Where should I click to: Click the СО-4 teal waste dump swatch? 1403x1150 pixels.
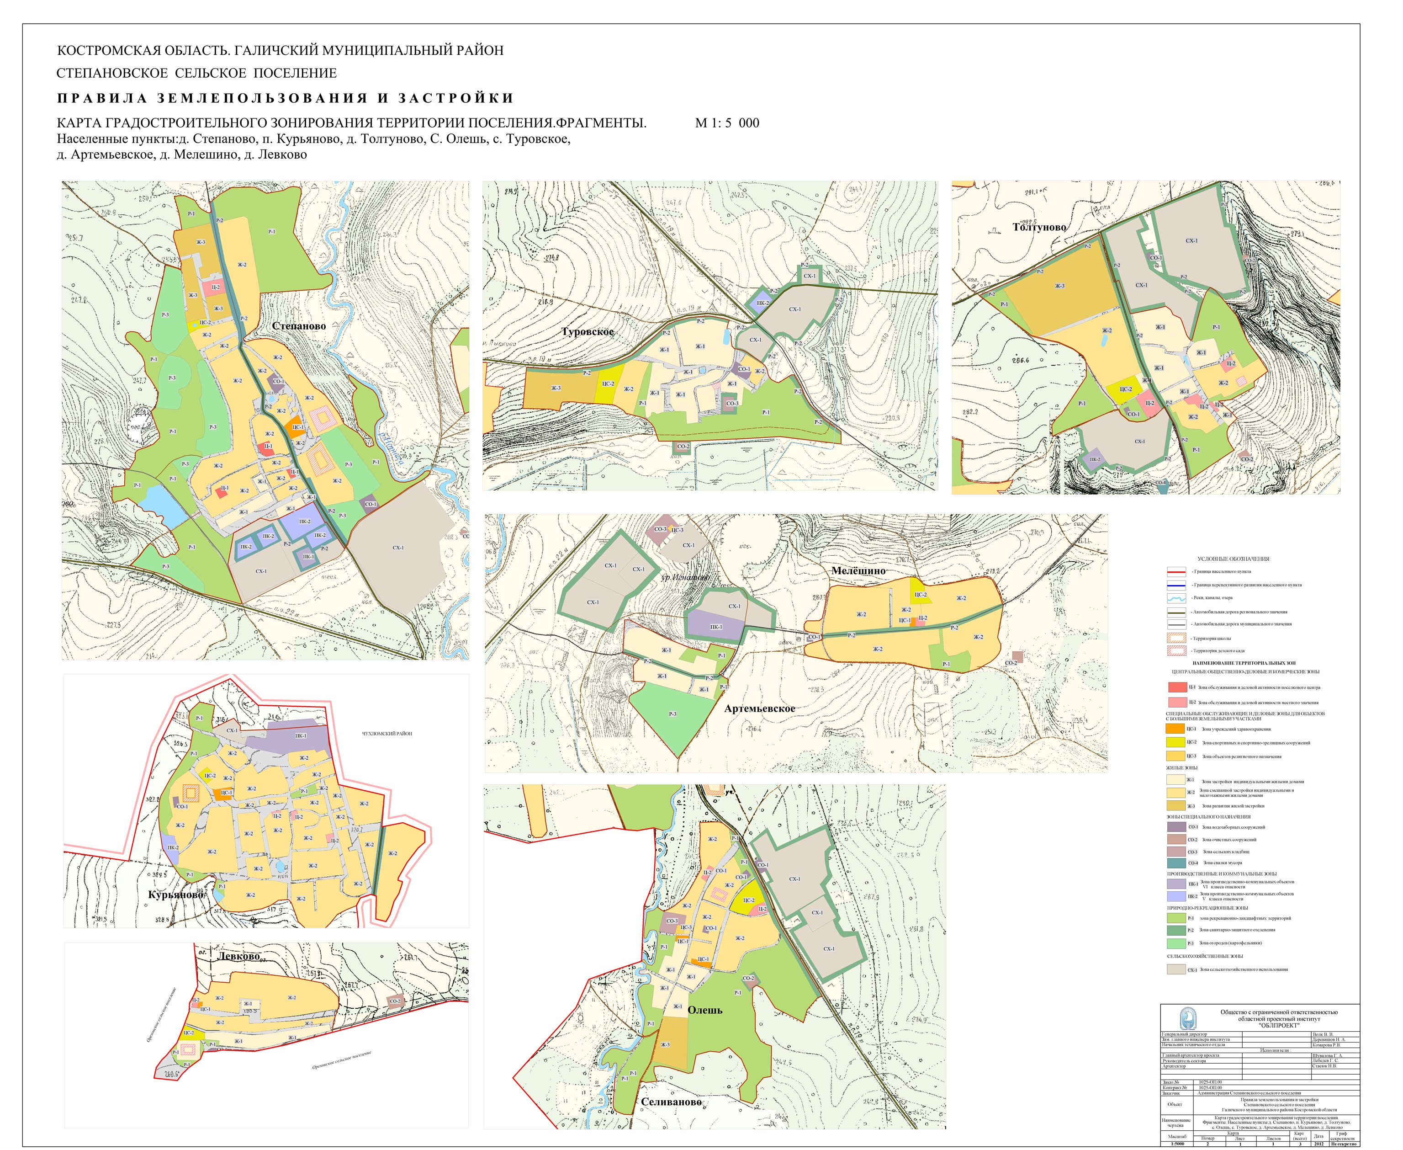coord(1176,863)
